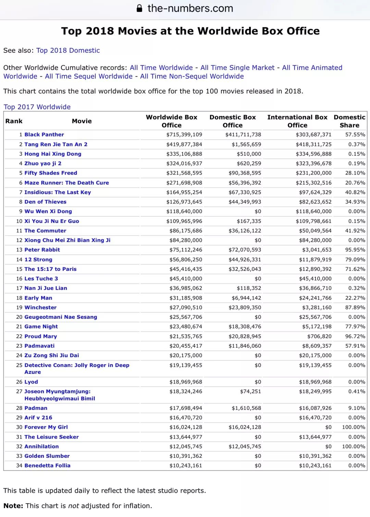Screen dimensions: 370x517
Task: Click the Game Night movie title
Action: (41, 326)
